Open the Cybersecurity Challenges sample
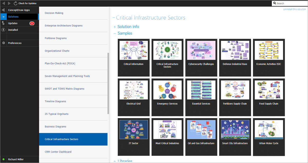 click(x=201, y=57)
